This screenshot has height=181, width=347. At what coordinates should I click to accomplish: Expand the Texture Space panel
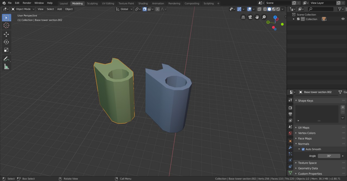pos(307,163)
